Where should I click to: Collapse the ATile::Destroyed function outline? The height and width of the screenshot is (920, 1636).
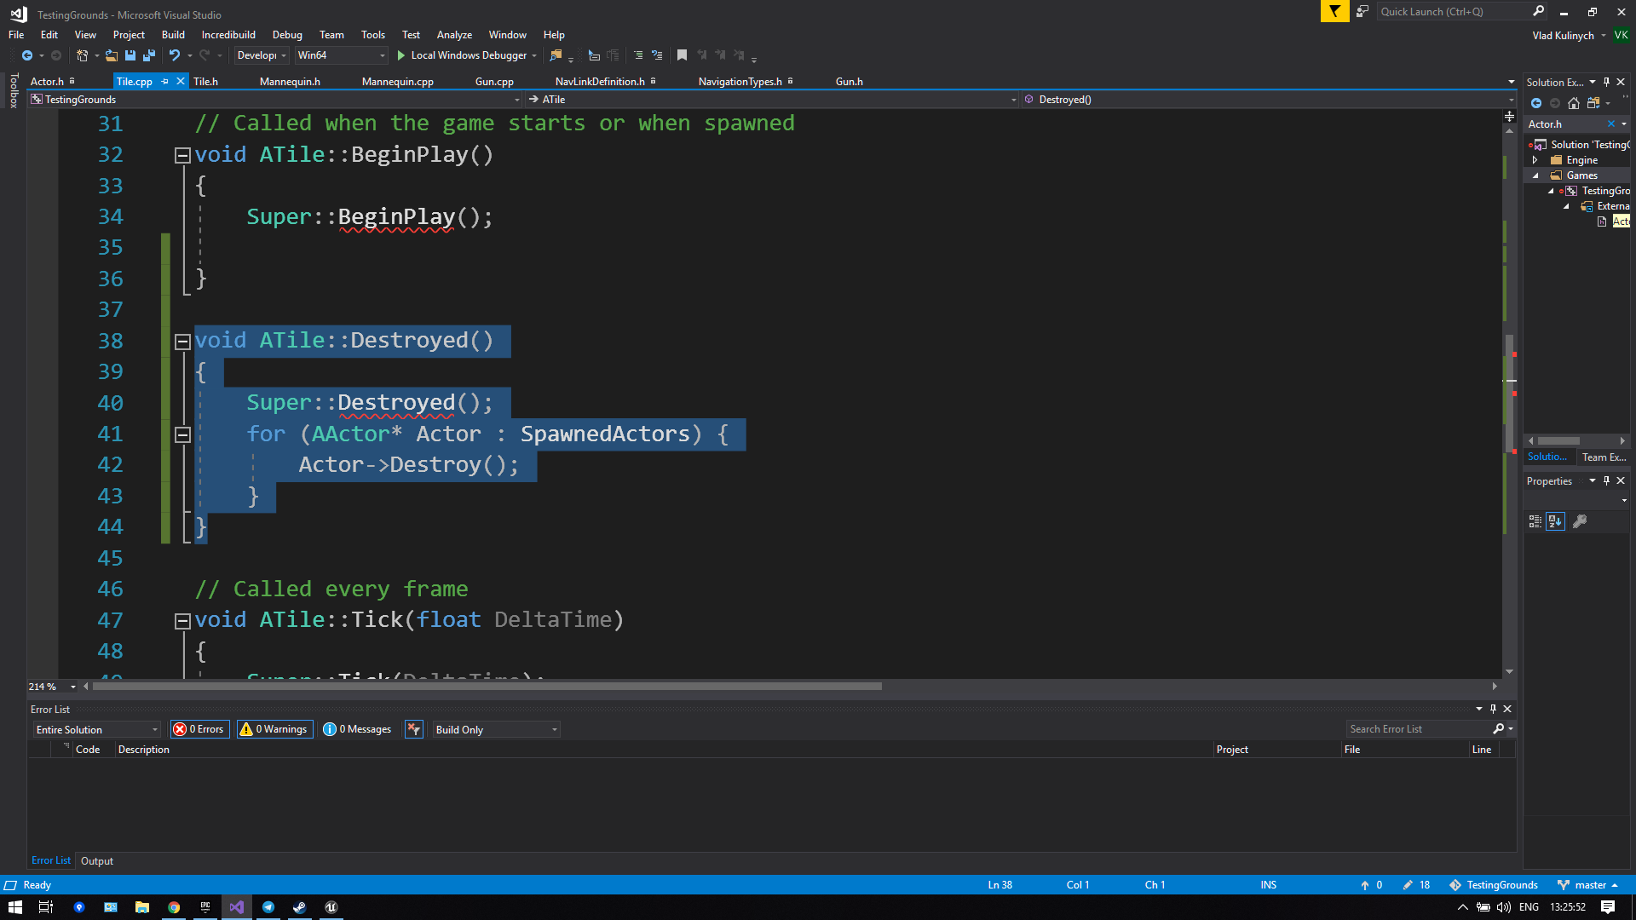[x=182, y=342]
